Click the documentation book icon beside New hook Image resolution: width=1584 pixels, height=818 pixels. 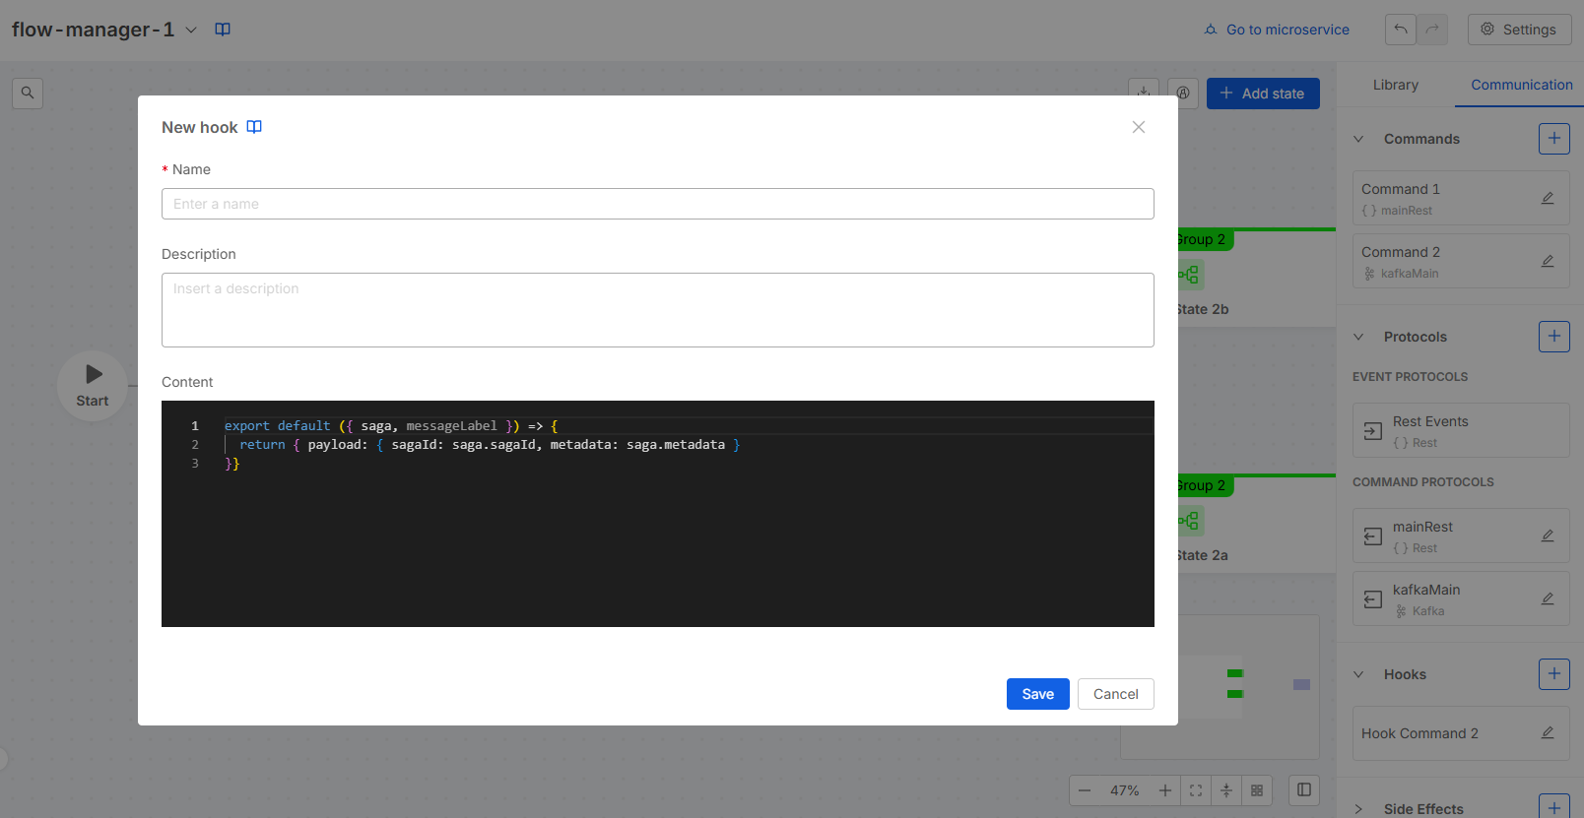pyautogui.click(x=254, y=127)
